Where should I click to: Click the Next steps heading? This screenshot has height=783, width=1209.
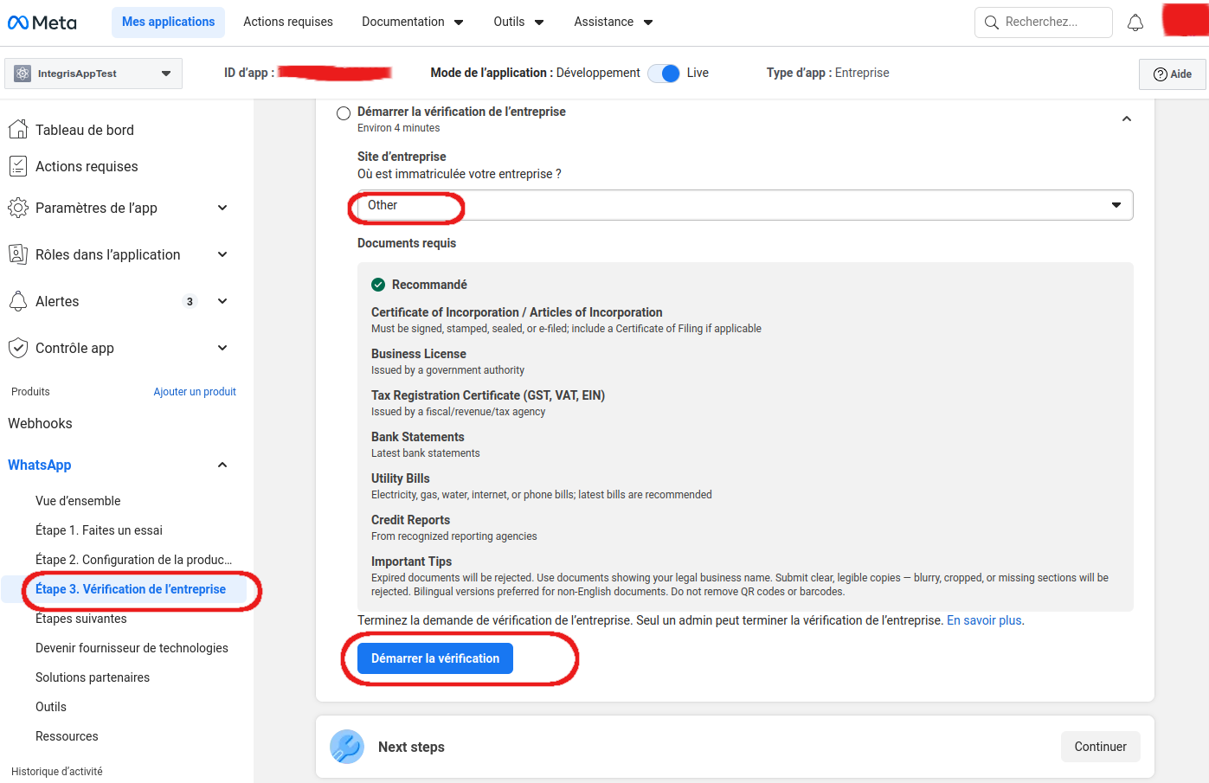[x=411, y=747]
